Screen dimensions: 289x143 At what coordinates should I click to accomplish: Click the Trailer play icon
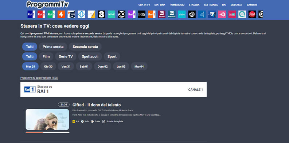click(92, 122)
